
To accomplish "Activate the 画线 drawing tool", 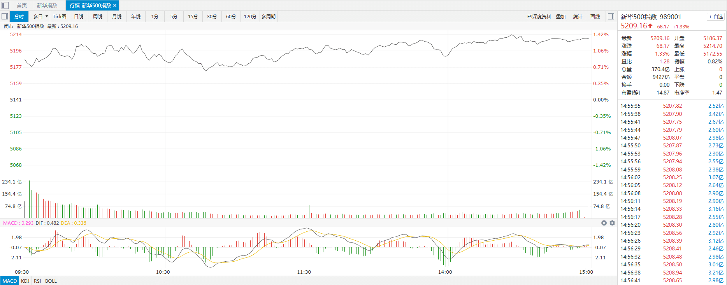I will click(595, 16).
